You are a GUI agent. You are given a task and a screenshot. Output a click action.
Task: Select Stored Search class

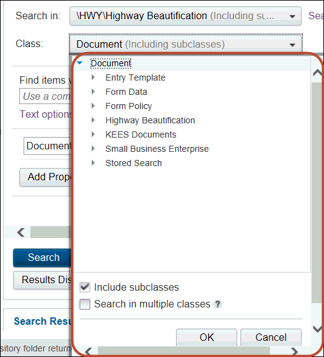[134, 163]
